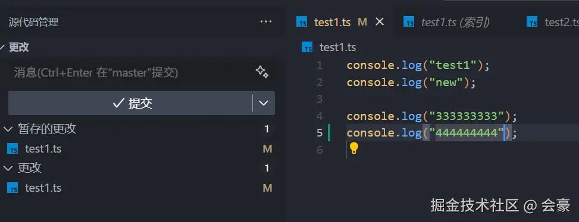Click line number 1 in gutter

click(320, 65)
